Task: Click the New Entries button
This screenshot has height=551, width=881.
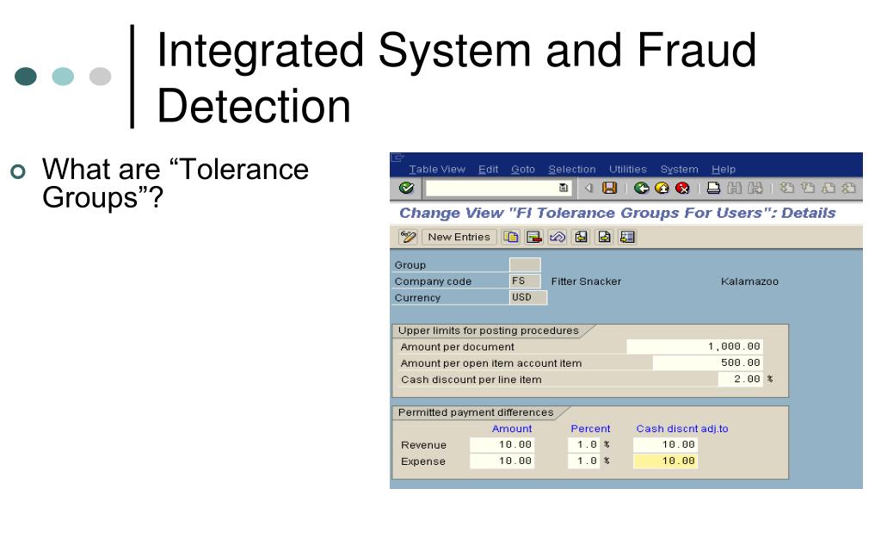Action: coord(459,238)
